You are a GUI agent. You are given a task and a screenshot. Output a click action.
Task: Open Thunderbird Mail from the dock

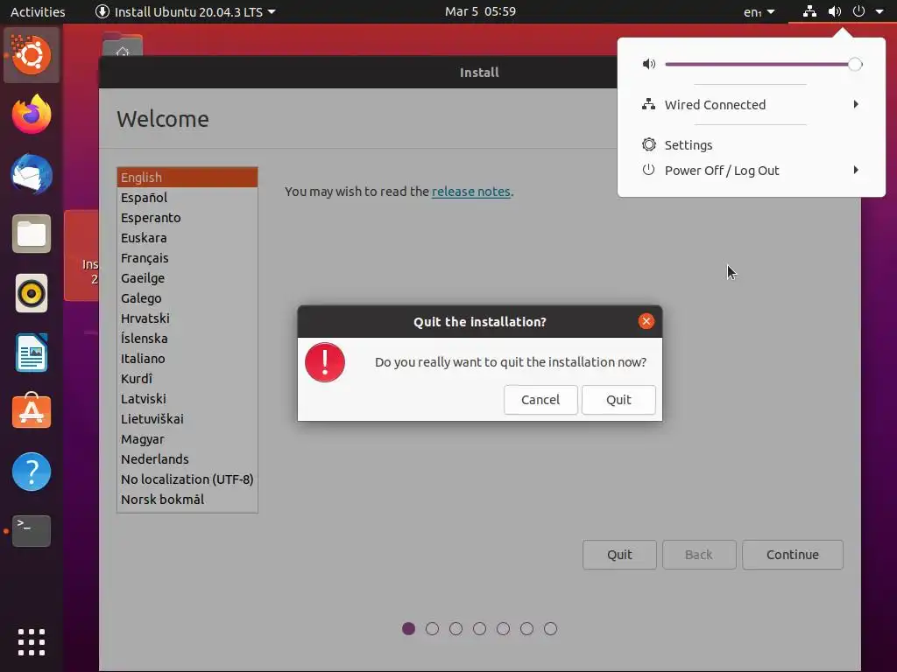tap(32, 174)
